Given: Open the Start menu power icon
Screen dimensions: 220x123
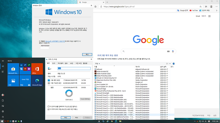Looking at the screenshot, I should click(x=3, y=117).
